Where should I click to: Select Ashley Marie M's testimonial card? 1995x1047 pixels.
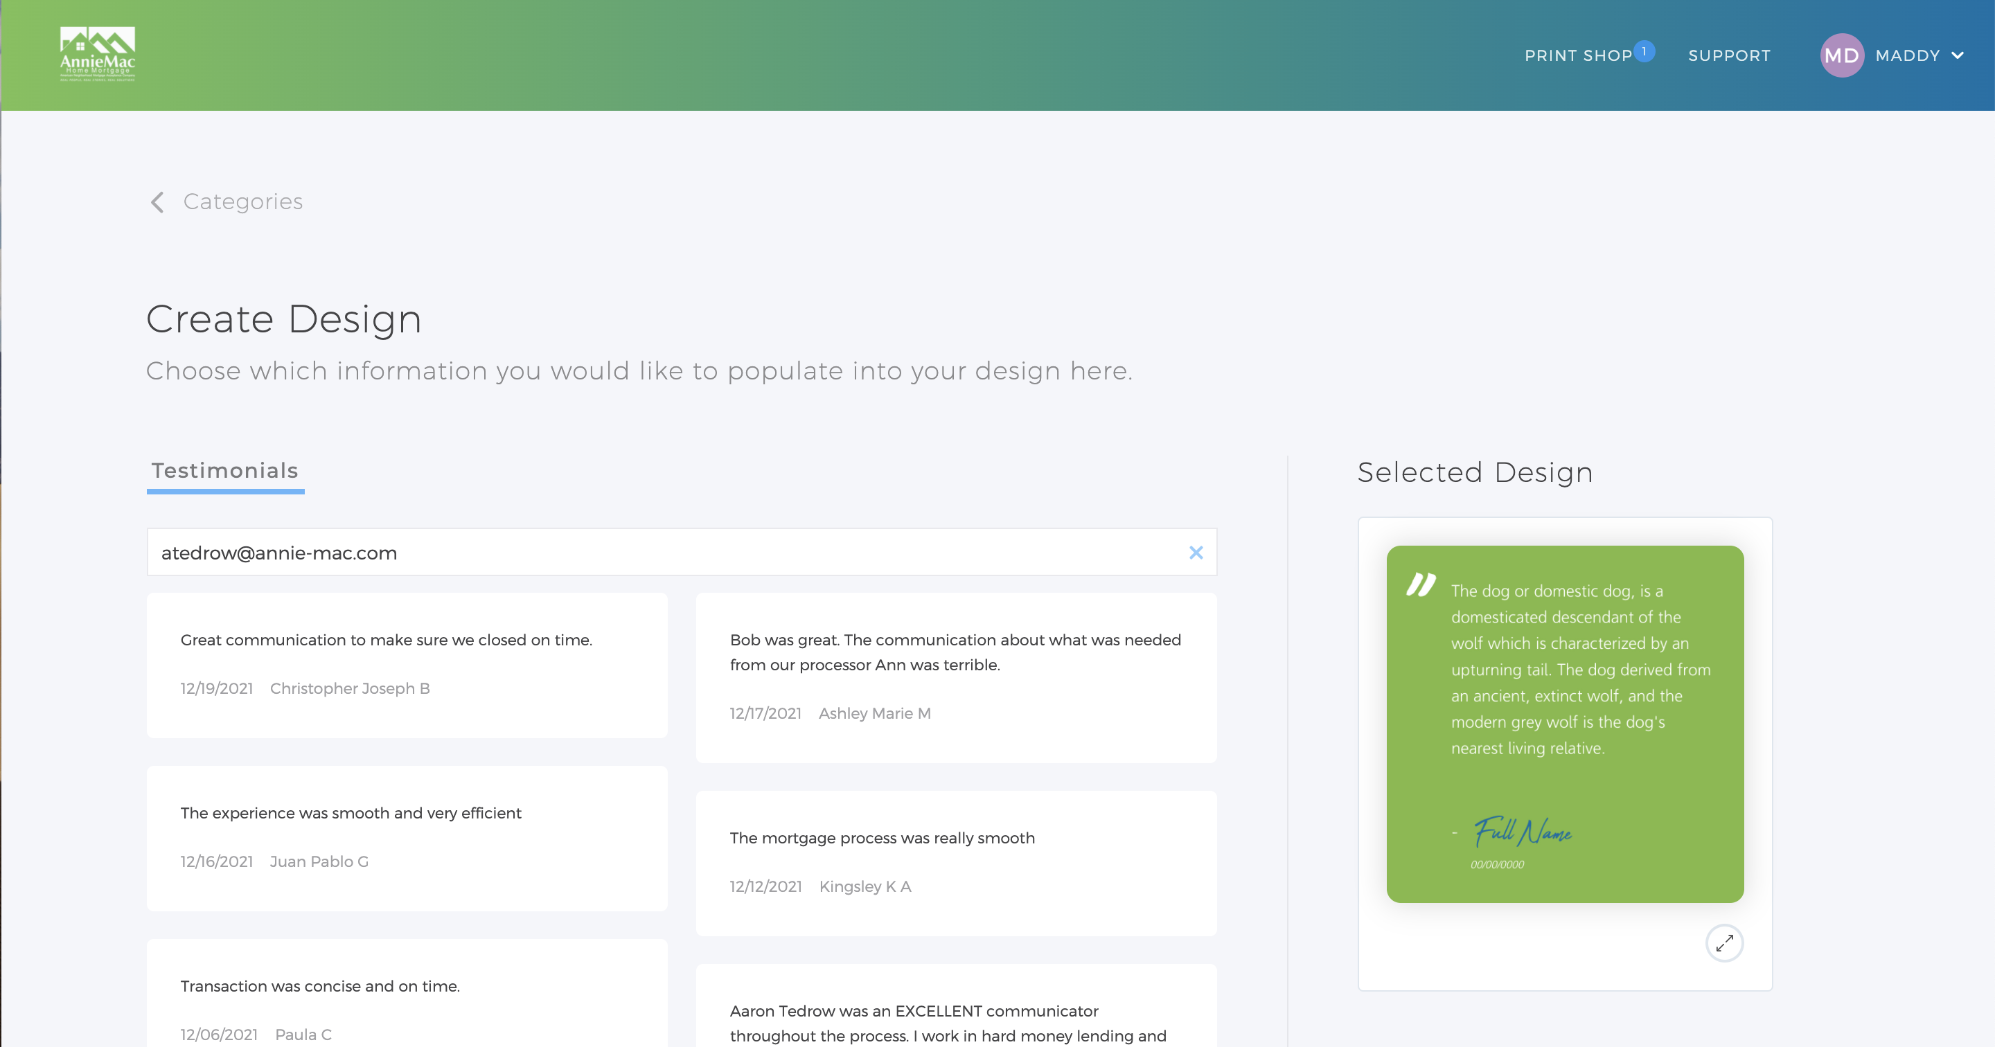click(956, 678)
